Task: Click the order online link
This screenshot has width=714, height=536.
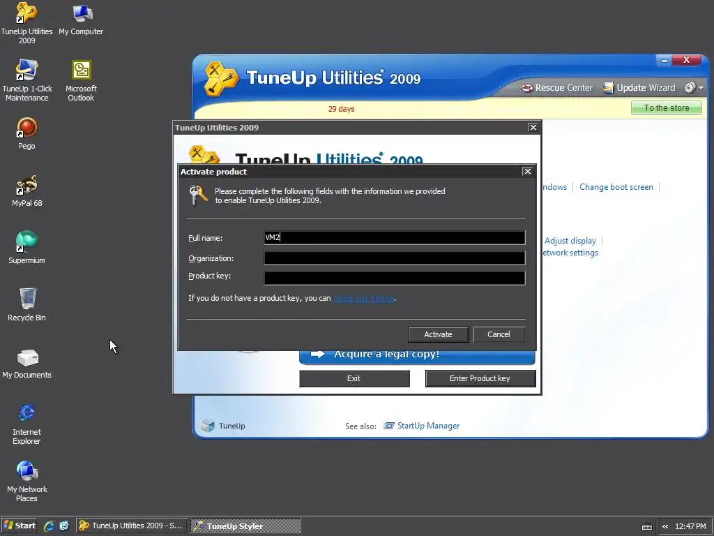Action: coord(363,298)
